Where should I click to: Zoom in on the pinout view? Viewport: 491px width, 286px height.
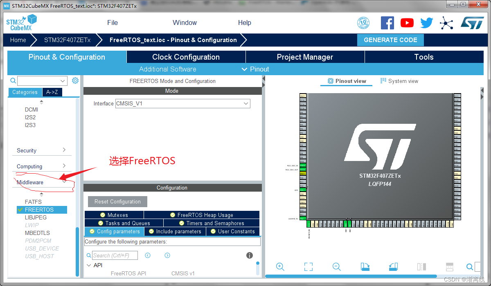point(280,267)
